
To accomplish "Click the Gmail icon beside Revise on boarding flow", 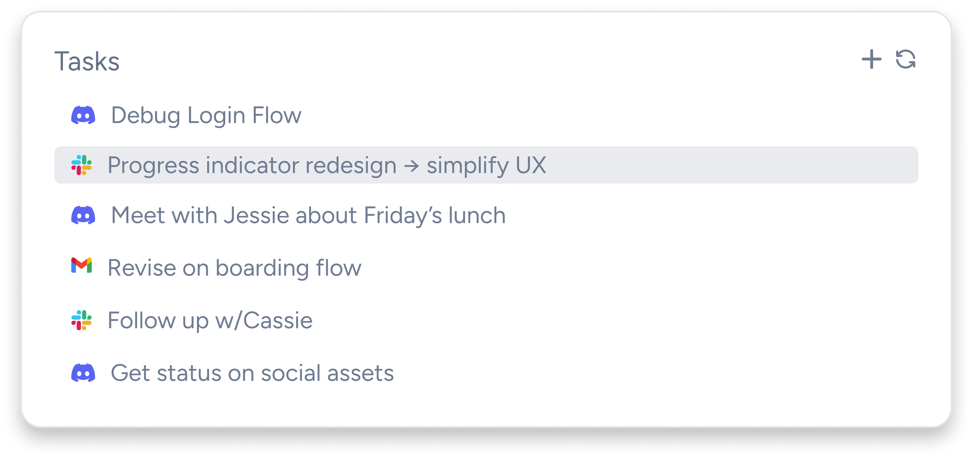I will 81,266.
